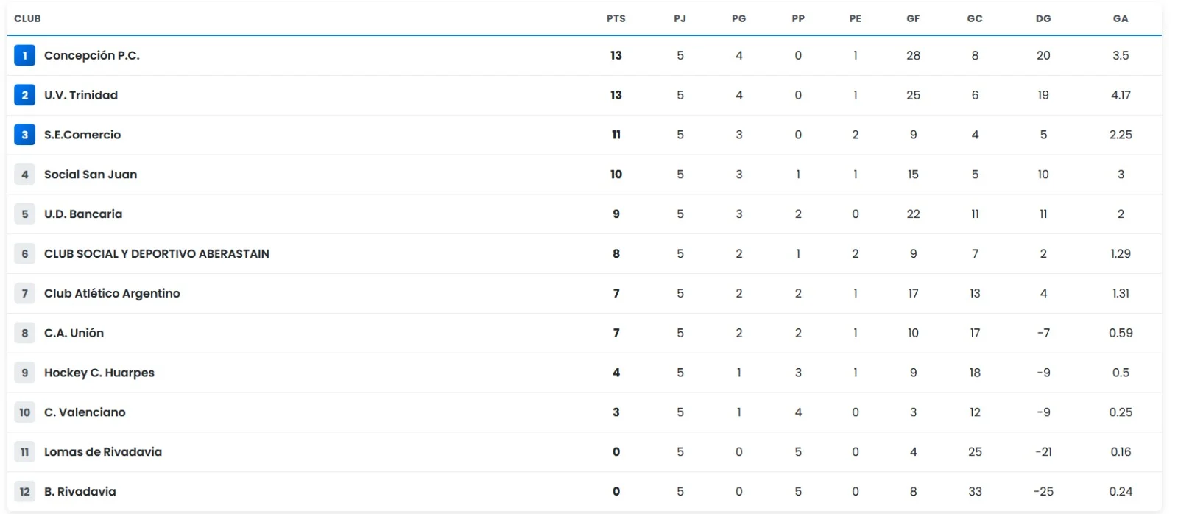The width and height of the screenshot is (1178, 514).
Task: Click the CLUB column header
Action: [27, 18]
